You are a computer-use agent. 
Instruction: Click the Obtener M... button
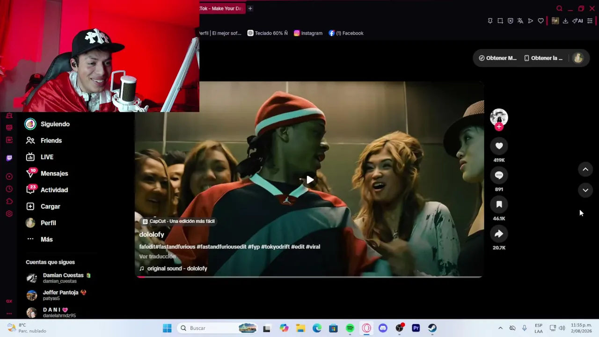tap(497, 58)
